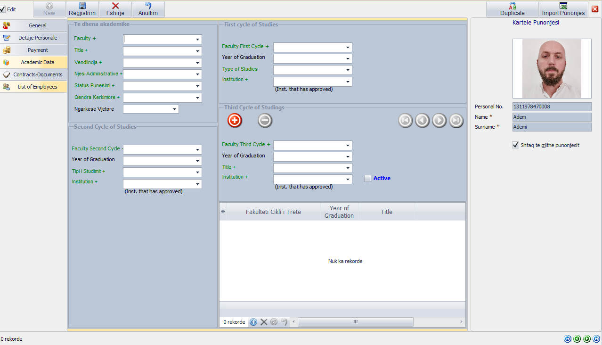Expand the Status Punesimi dropdown
Screen dimensions: 602x345
pyautogui.click(x=198, y=86)
